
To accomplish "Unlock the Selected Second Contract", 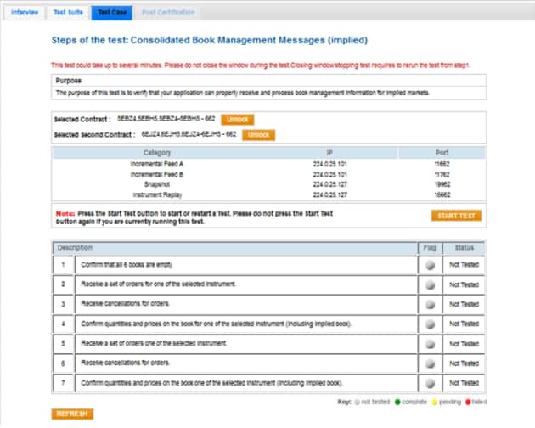I will 258,134.
